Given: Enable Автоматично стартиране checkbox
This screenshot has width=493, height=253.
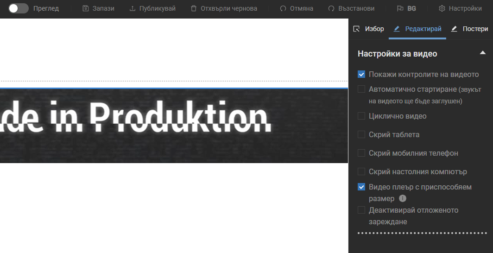Looking at the screenshot, I should pyautogui.click(x=361, y=89).
